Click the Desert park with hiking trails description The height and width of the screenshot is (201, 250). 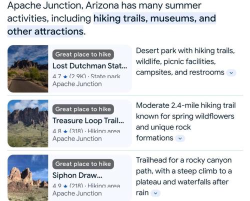[185, 61]
